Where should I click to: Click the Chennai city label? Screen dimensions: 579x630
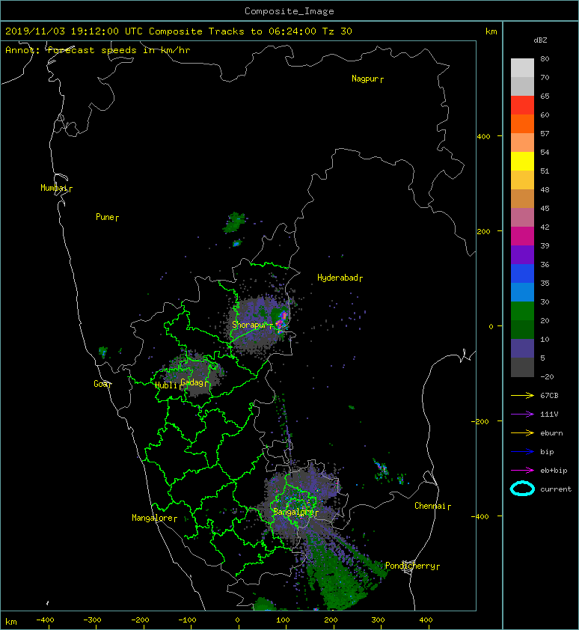click(430, 506)
